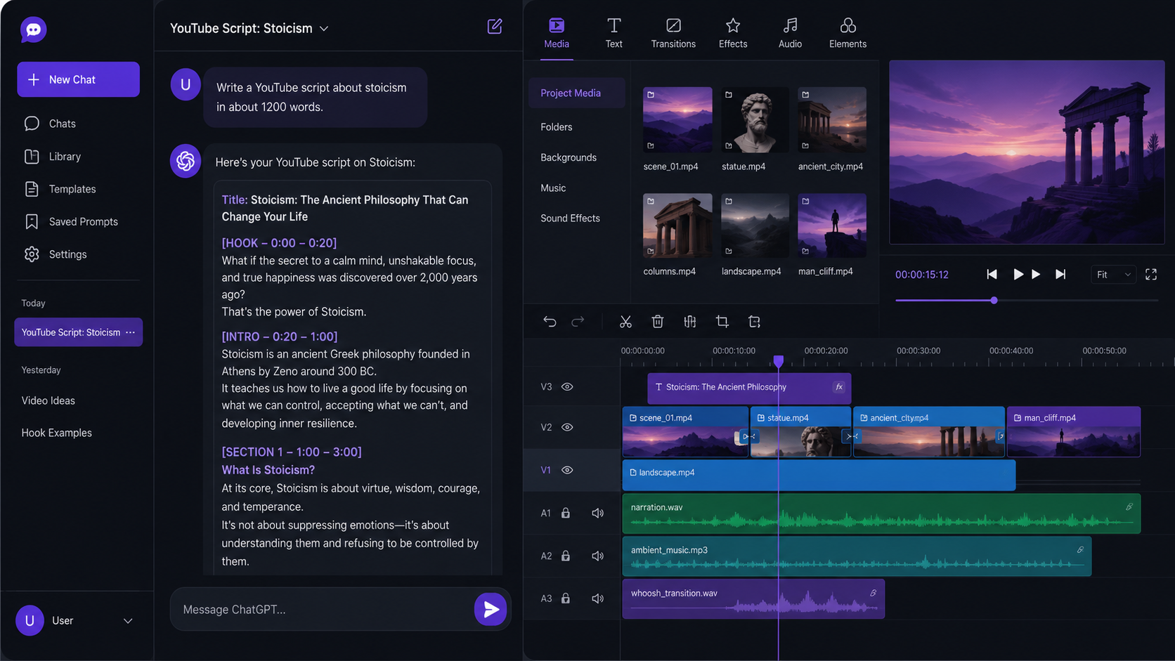The image size is (1175, 661).
Task: Open the Hook Examples chat
Action: pos(56,433)
